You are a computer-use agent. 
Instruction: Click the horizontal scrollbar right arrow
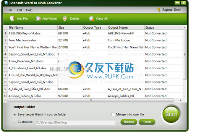click(x=180, y=100)
